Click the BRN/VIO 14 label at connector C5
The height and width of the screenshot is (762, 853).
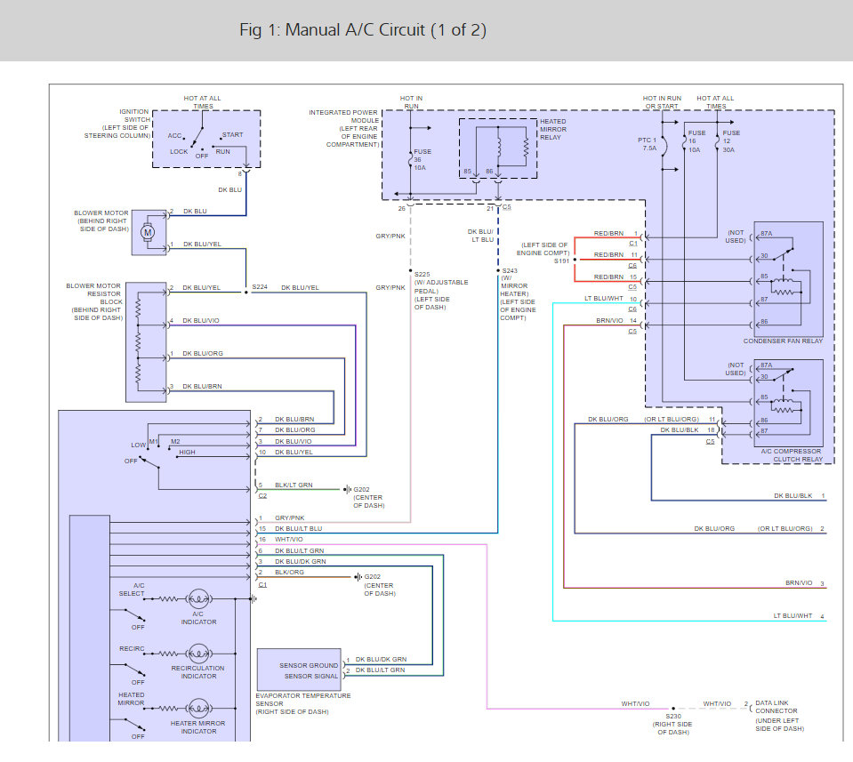tap(616, 321)
